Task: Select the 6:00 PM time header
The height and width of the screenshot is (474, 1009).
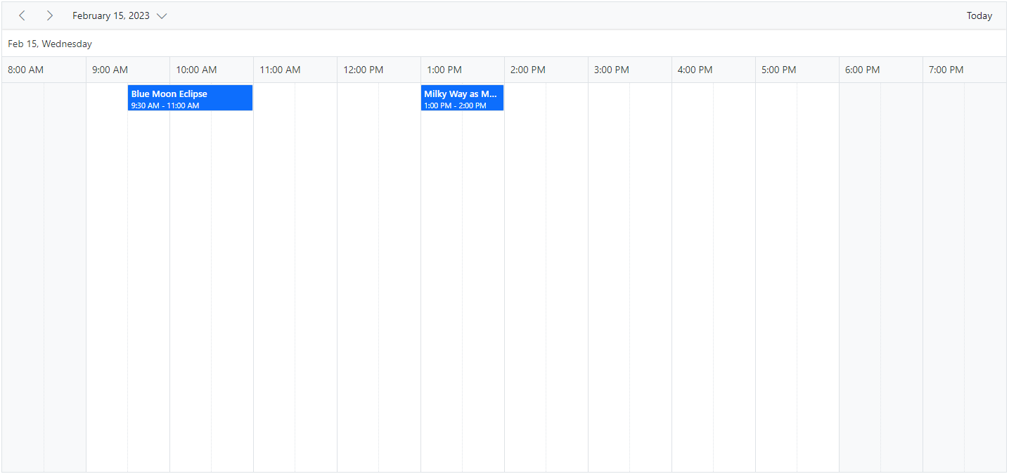Action: point(881,70)
